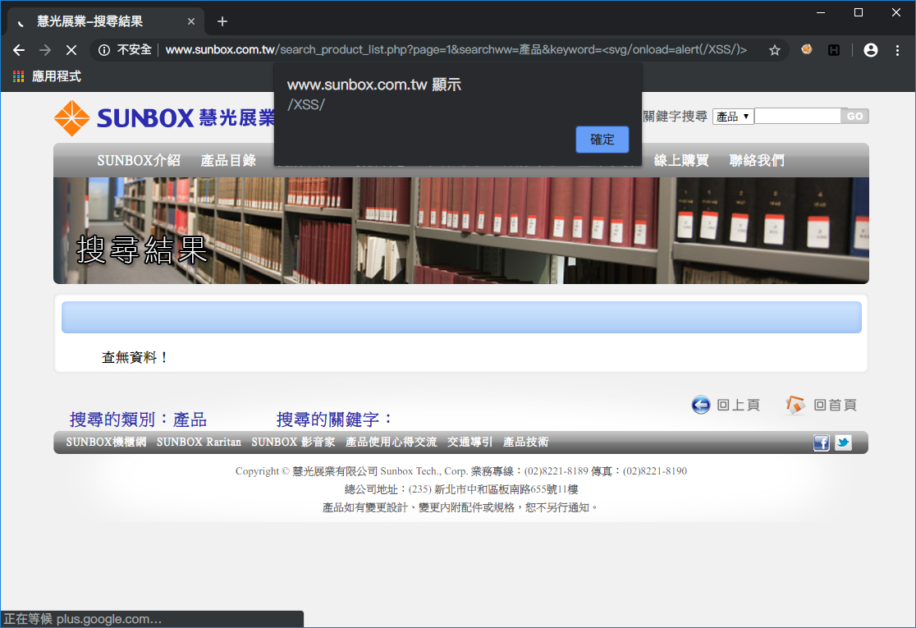Open the SUNBOX機櫃網 footer link

[106, 442]
